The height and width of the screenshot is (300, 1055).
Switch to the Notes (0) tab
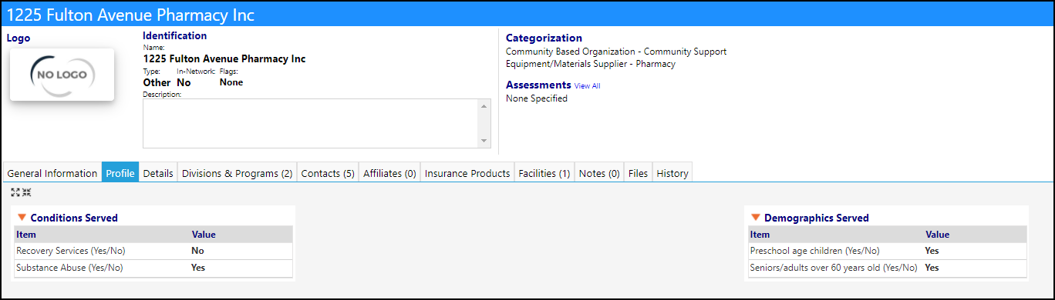[x=599, y=173]
